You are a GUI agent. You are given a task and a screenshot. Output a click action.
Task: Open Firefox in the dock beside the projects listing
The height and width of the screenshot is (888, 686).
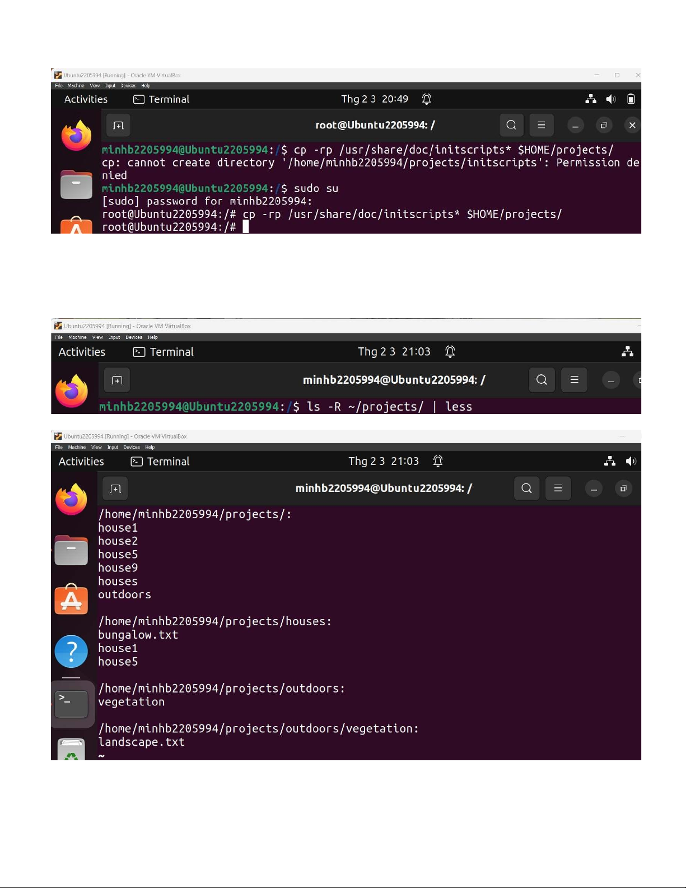click(71, 499)
